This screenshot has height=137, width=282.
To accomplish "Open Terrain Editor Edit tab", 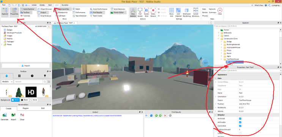I will 43,108.
